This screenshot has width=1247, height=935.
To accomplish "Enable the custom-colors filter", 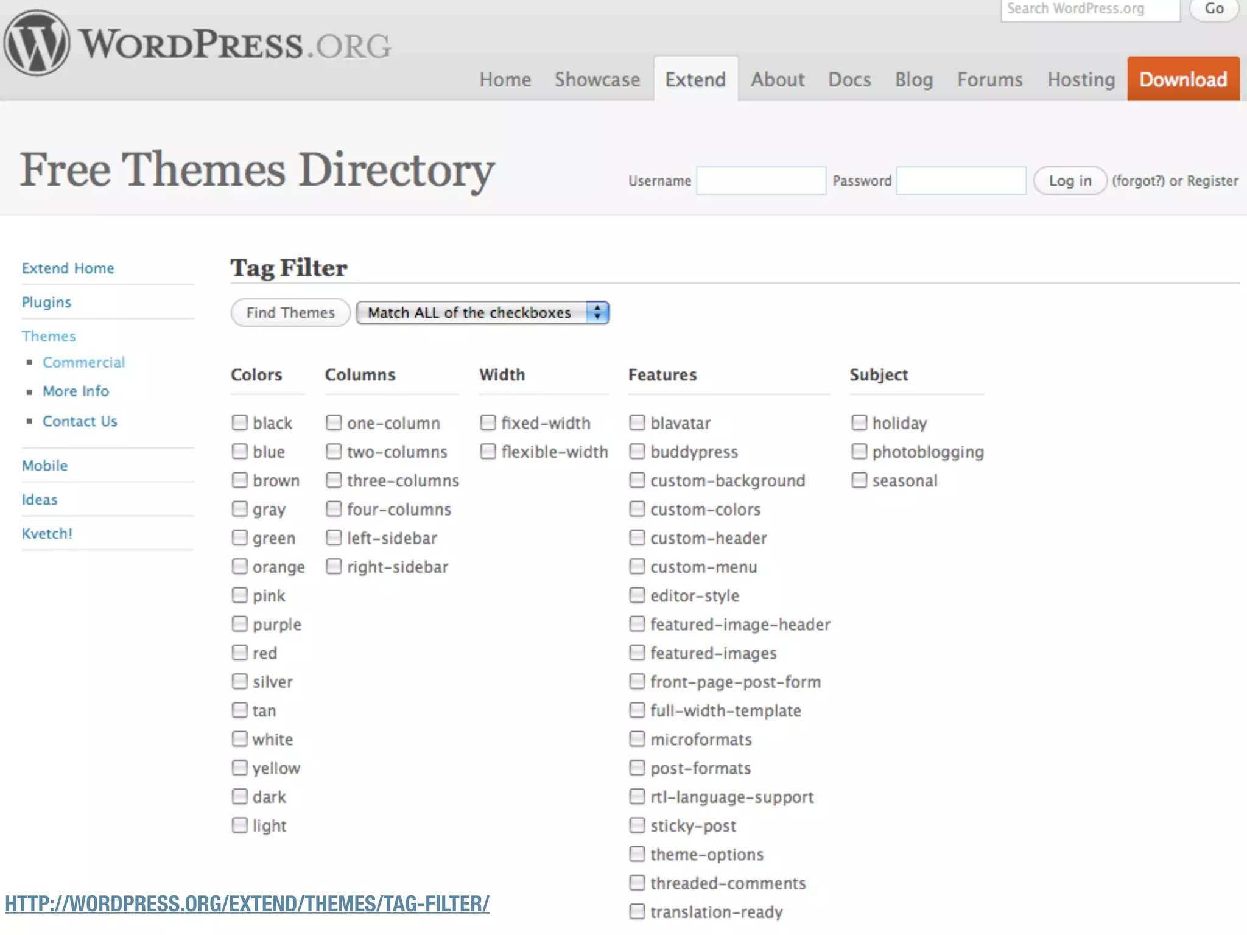I will pos(637,508).
